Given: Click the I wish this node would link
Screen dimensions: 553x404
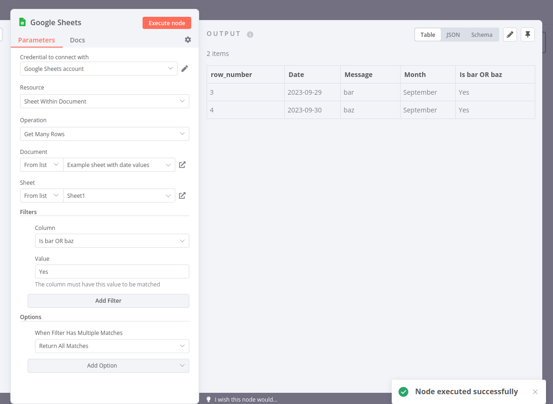Looking at the screenshot, I should coord(246,399).
